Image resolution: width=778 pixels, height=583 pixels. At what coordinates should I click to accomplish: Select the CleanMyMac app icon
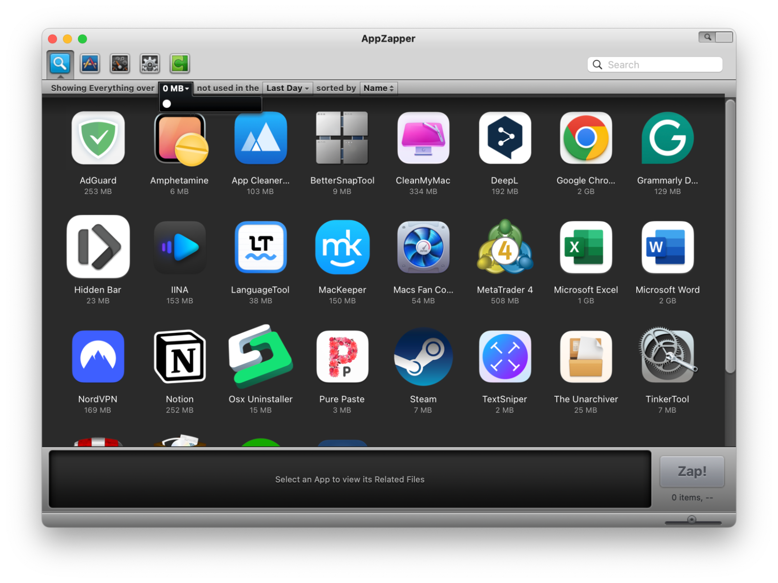423,138
